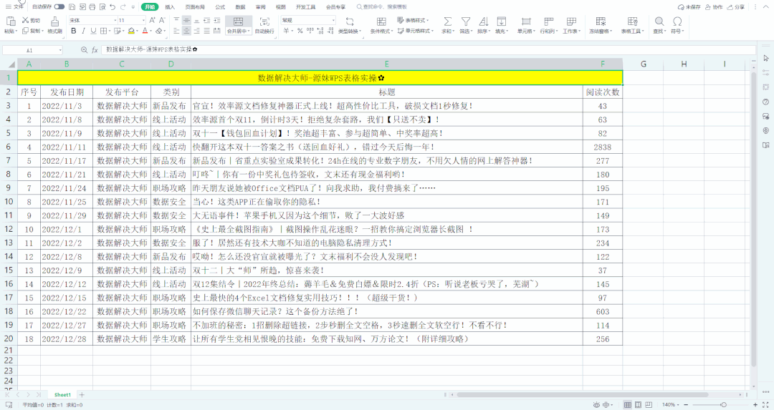Expand the Table Style (表格样式) dropdown

427,20
